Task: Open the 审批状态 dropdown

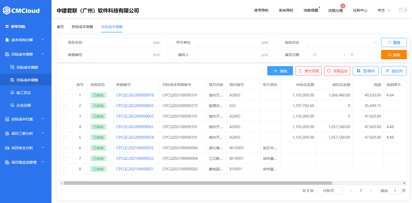Action: click(x=343, y=42)
